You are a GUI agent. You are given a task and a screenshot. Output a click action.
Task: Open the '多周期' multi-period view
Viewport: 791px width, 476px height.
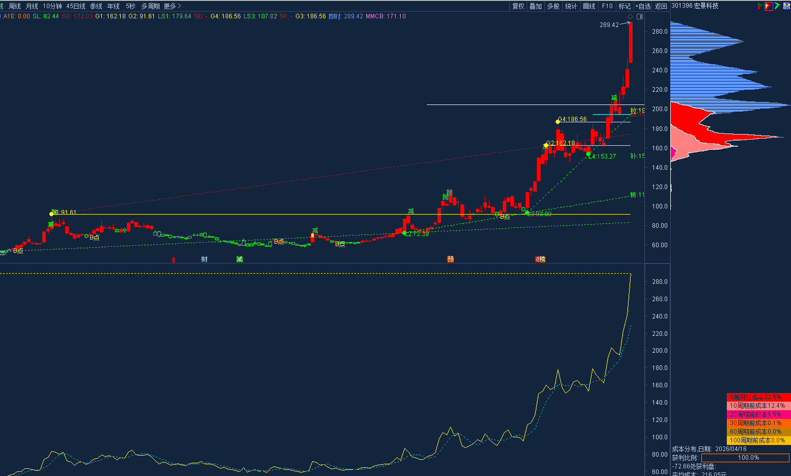pyautogui.click(x=150, y=6)
